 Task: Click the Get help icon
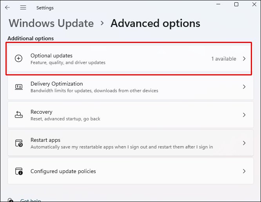[11, 200]
